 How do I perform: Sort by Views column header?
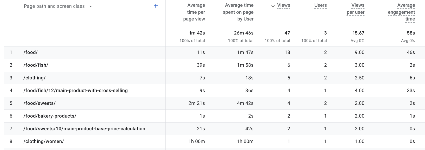[x=283, y=5]
